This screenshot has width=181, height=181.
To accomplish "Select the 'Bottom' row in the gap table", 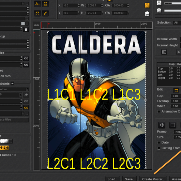I will [169, 72].
